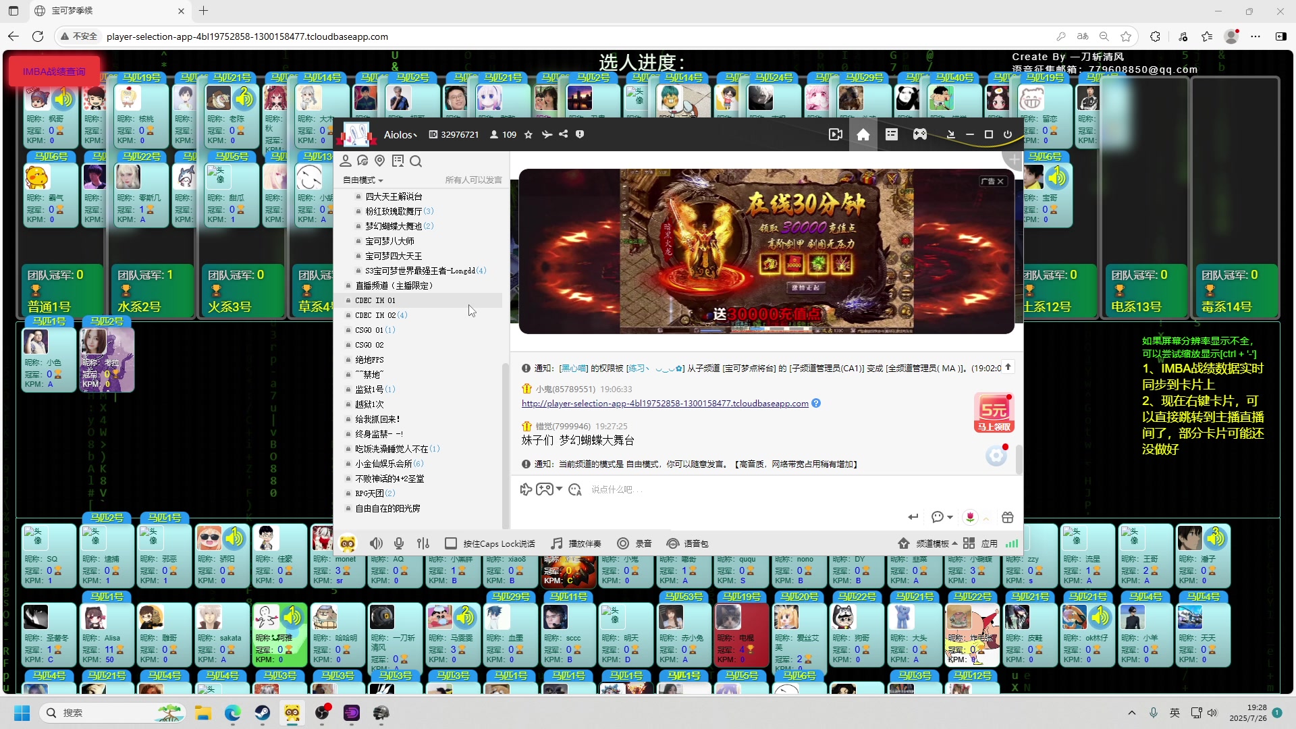
Task: Click the microphone icon in YY bottom bar
Action: (399, 543)
